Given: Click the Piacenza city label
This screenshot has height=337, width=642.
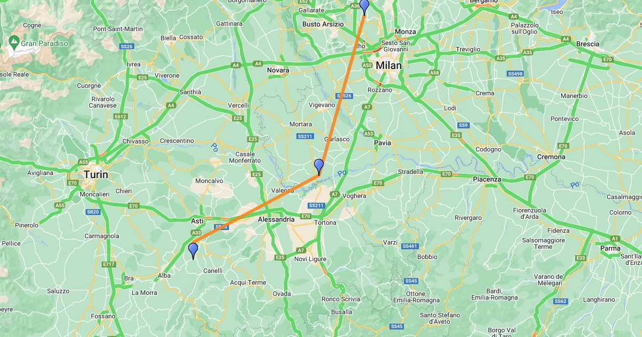Looking at the screenshot, I should tap(487, 179).
